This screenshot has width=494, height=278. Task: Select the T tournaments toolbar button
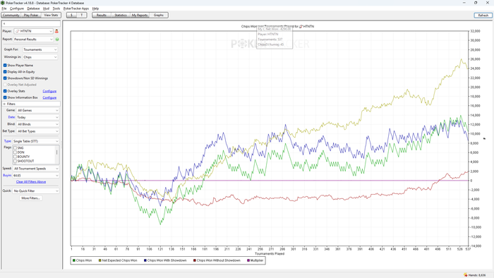[x=82, y=15]
